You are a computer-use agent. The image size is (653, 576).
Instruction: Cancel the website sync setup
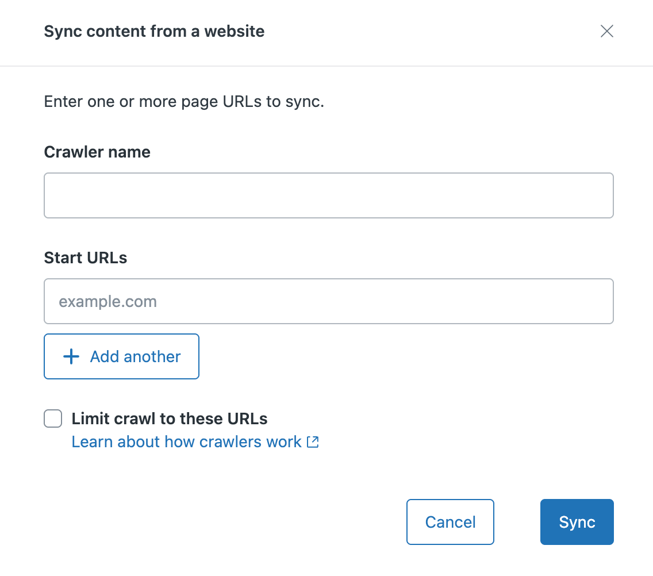click(450, 522)
